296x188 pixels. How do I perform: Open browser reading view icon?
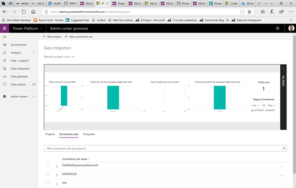(242, 12)
